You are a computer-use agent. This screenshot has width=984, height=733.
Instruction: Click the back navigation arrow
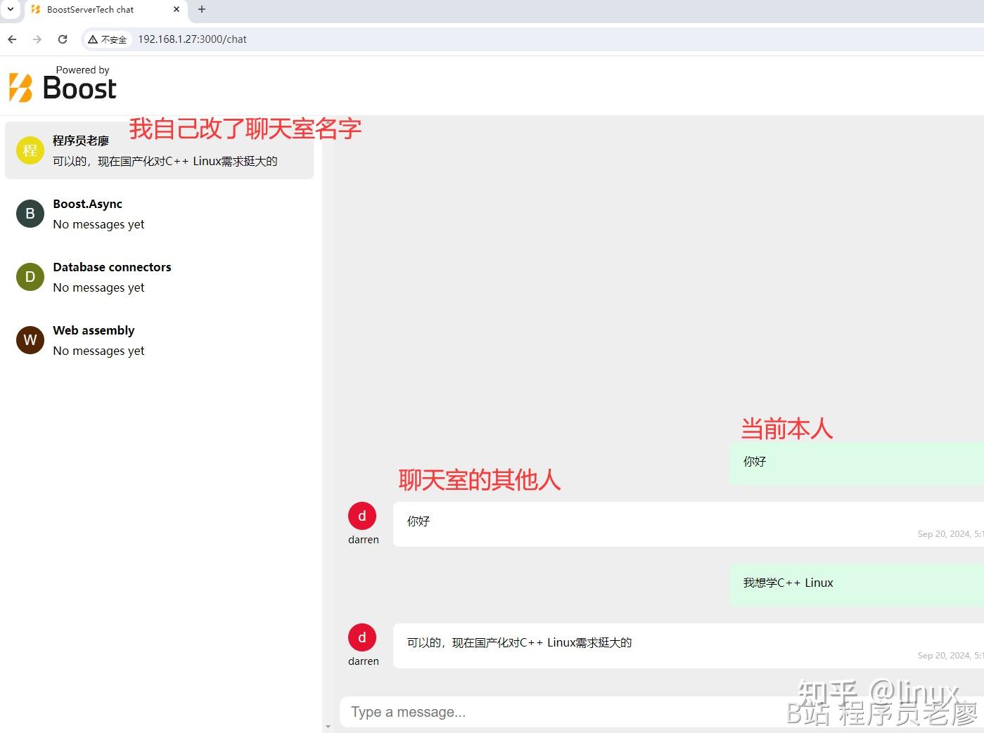tap(11, 39)
